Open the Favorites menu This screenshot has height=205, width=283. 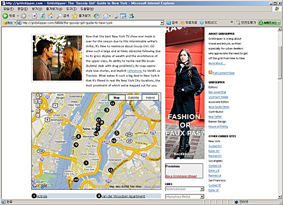coord(54,9)
